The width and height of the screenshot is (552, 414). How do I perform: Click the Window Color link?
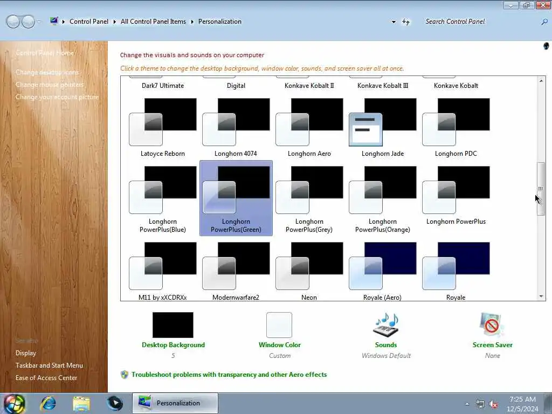coord(280,345)
